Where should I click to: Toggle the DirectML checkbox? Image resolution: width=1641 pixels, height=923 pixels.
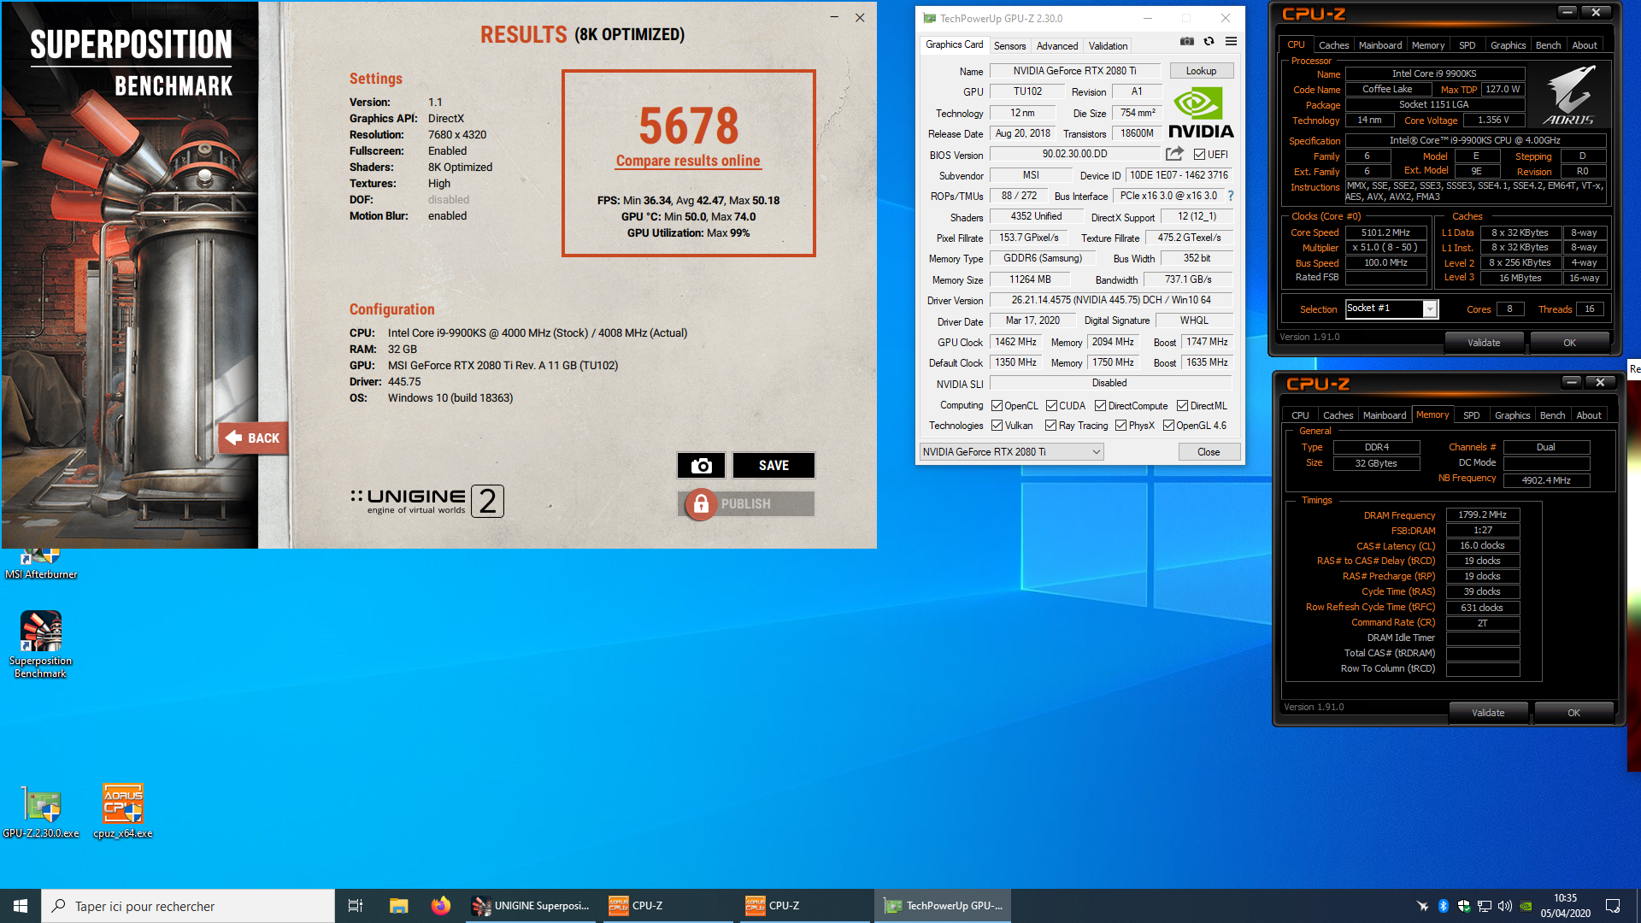coord(1182,406)
